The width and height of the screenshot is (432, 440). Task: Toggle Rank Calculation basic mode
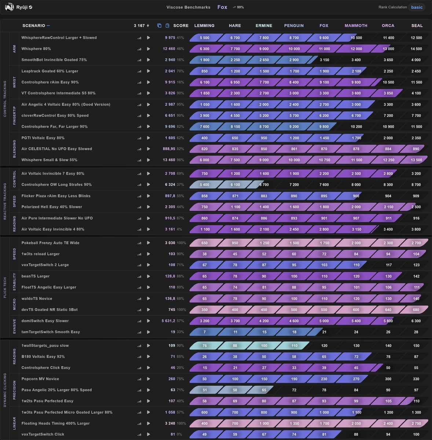point(417,7)
